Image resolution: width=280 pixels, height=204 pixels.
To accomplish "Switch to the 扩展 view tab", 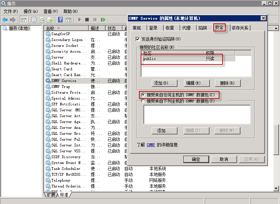I will 51,195.
